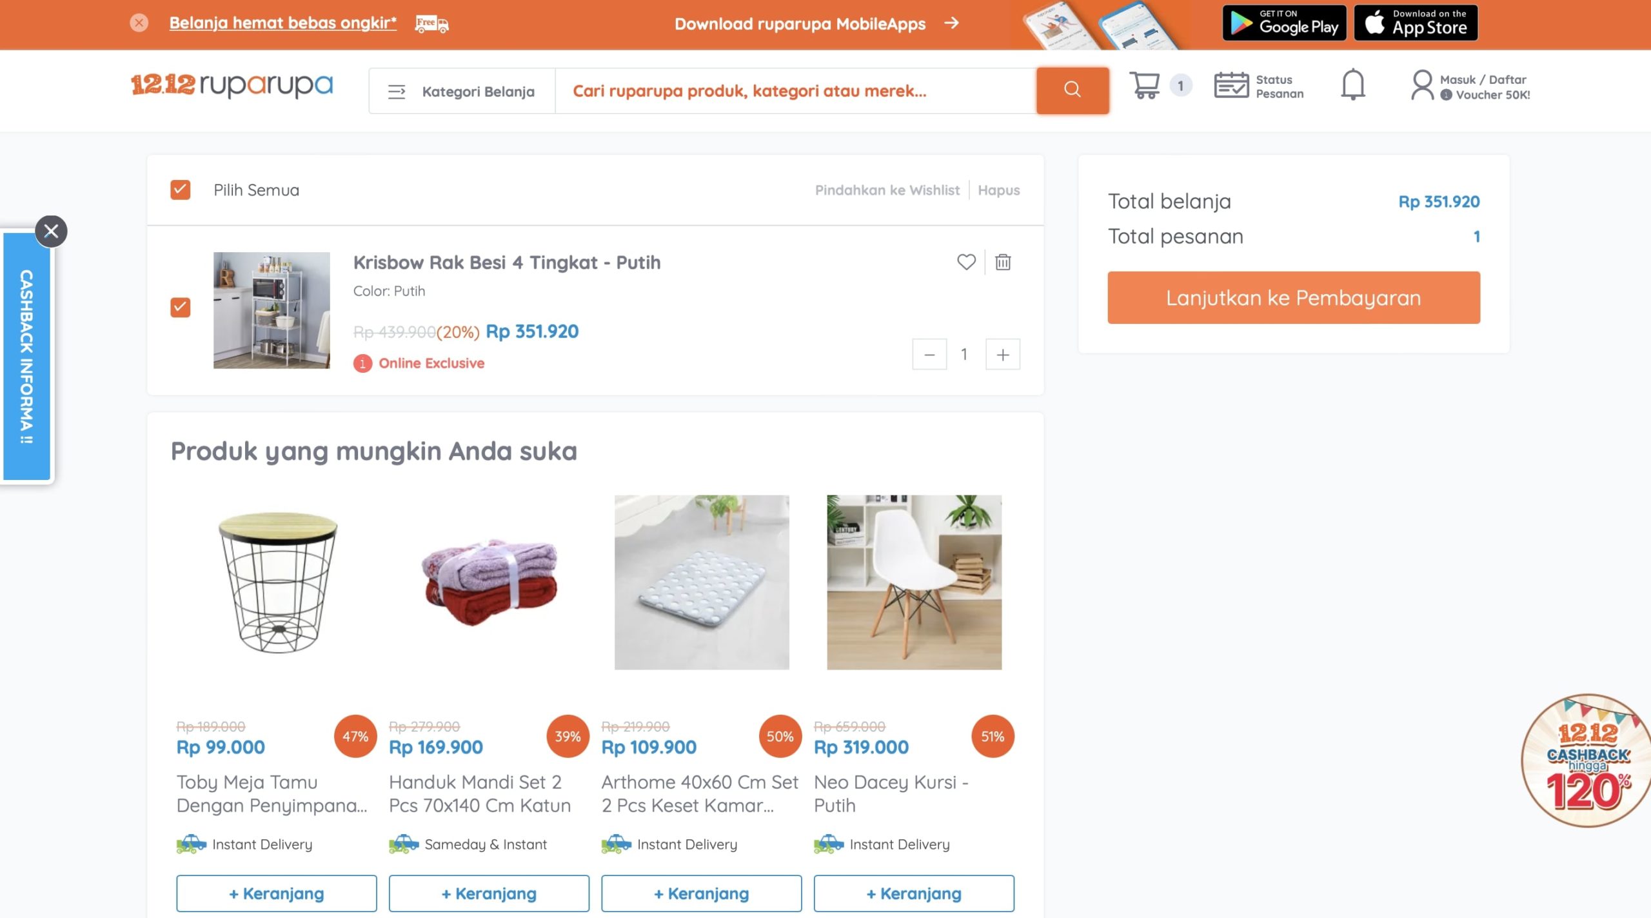
Task: Click Pindahkan ke Wishlist link
Action: pyautogui.click(x=887, y=190)
